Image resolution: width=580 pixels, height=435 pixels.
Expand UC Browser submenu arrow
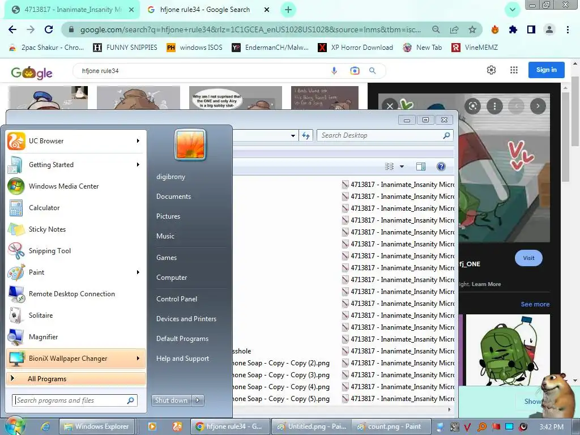click(x=138, y=141)
